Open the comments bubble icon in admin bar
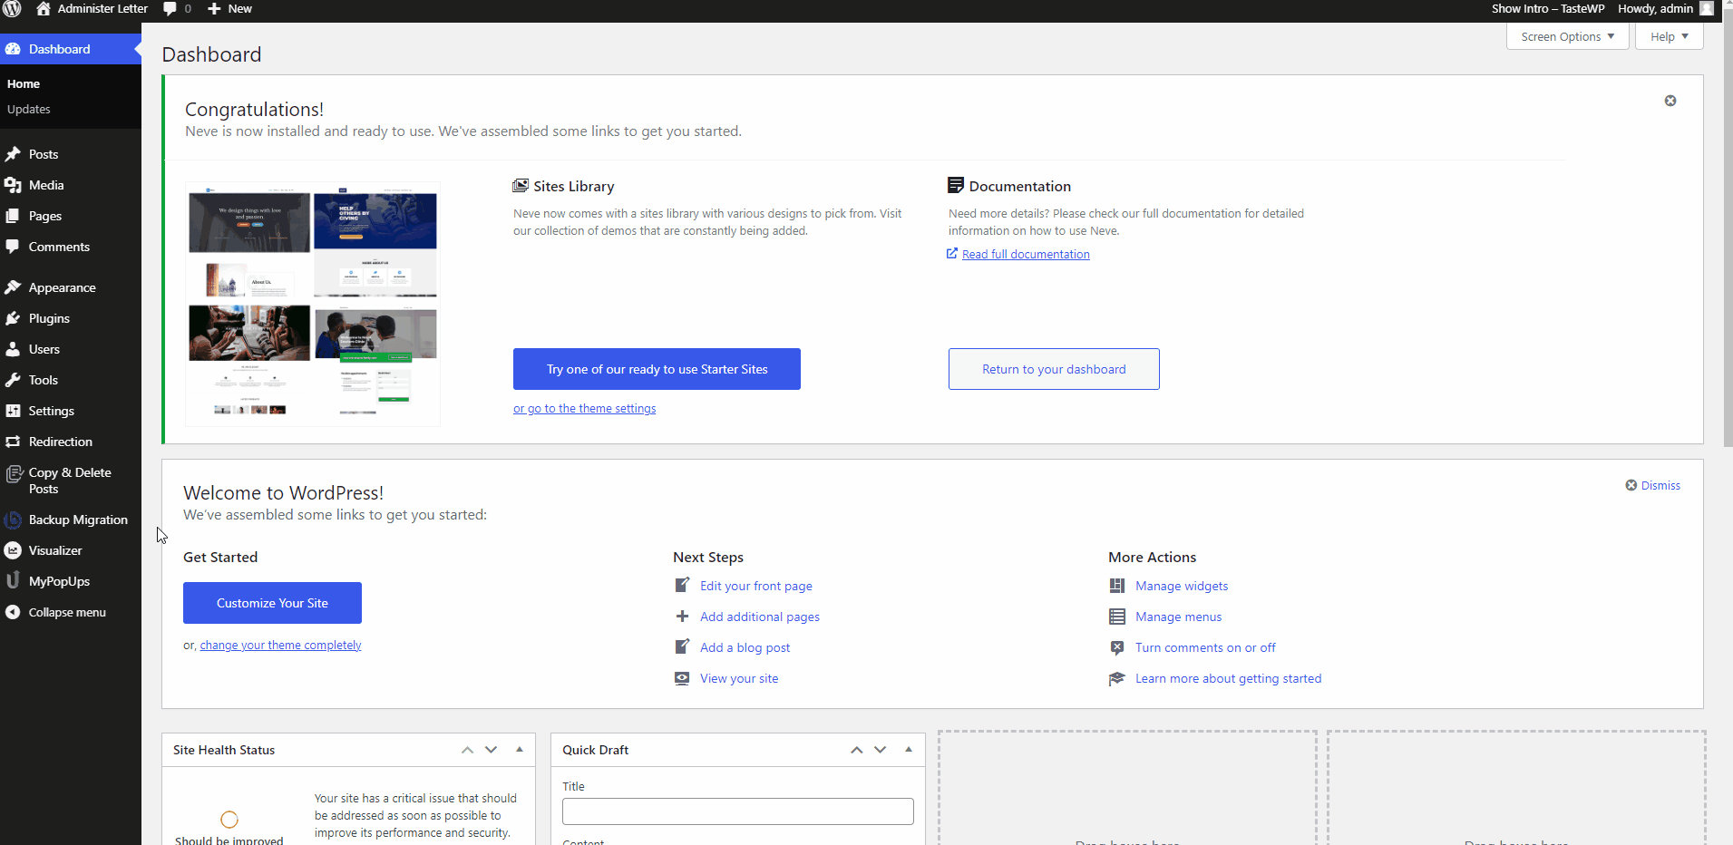This screenshot has height=845, width=1733. [x=170, y=9]
